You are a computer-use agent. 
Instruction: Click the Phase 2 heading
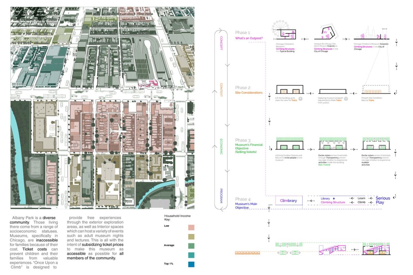[x=243, y=88]
